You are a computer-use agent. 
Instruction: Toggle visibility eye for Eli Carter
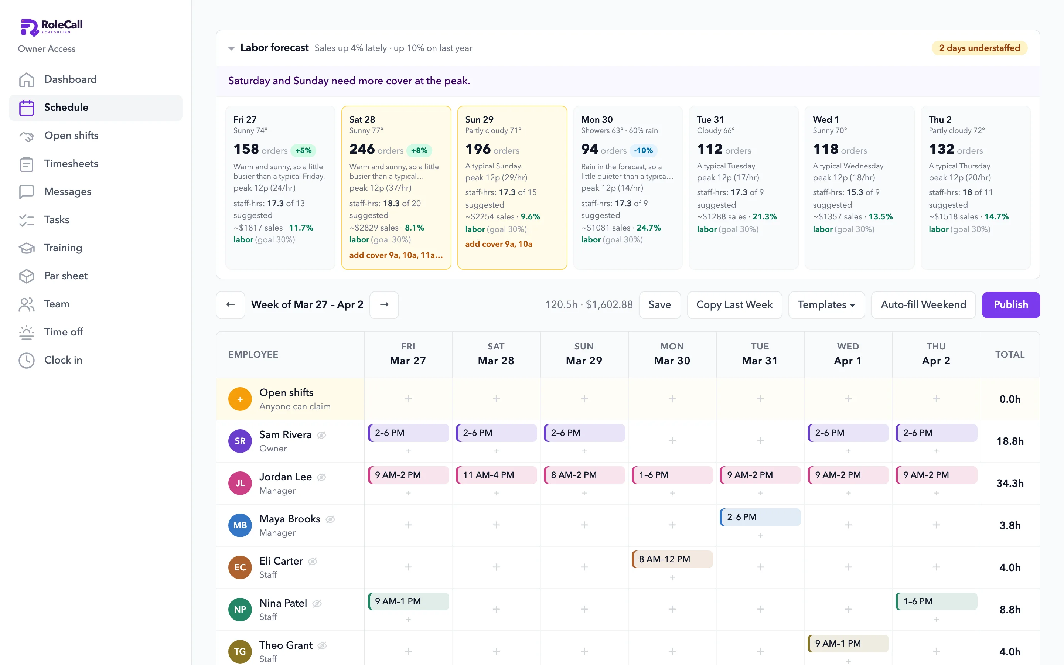[313, 561]
